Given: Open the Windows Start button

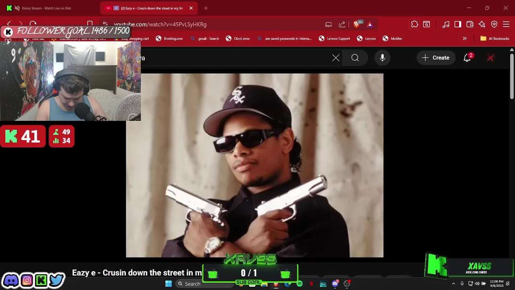Looking at the screenshot, I should click(x=169, y=284).
